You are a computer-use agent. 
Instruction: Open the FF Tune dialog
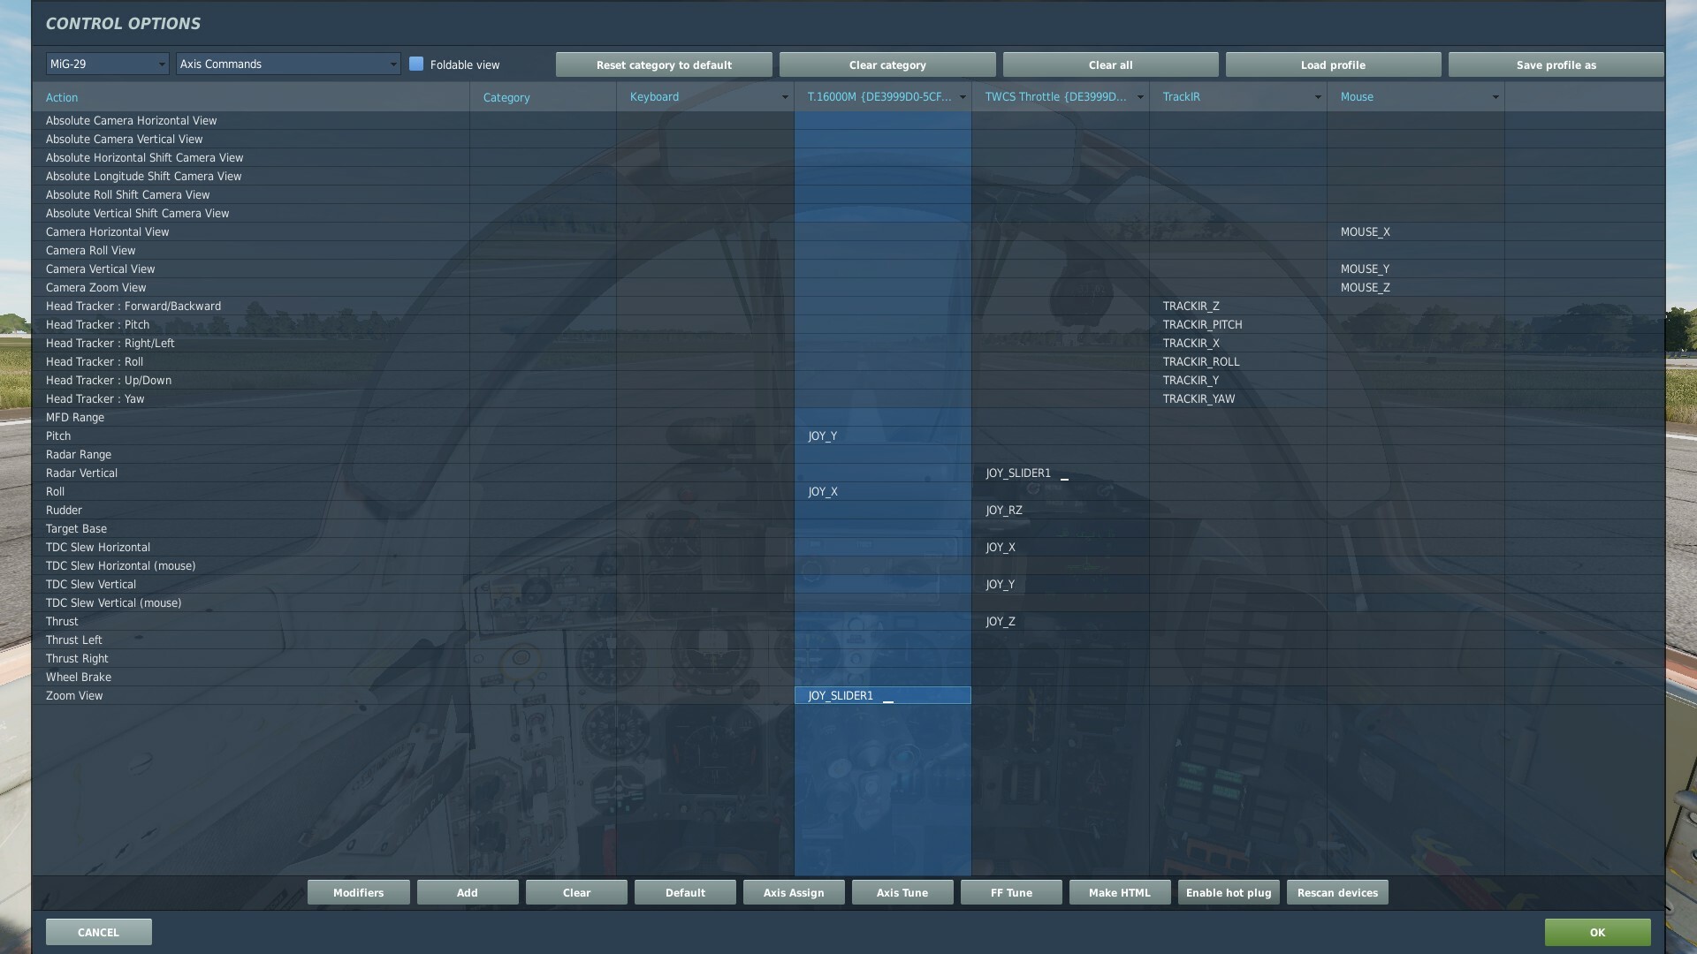(1011, 892)
